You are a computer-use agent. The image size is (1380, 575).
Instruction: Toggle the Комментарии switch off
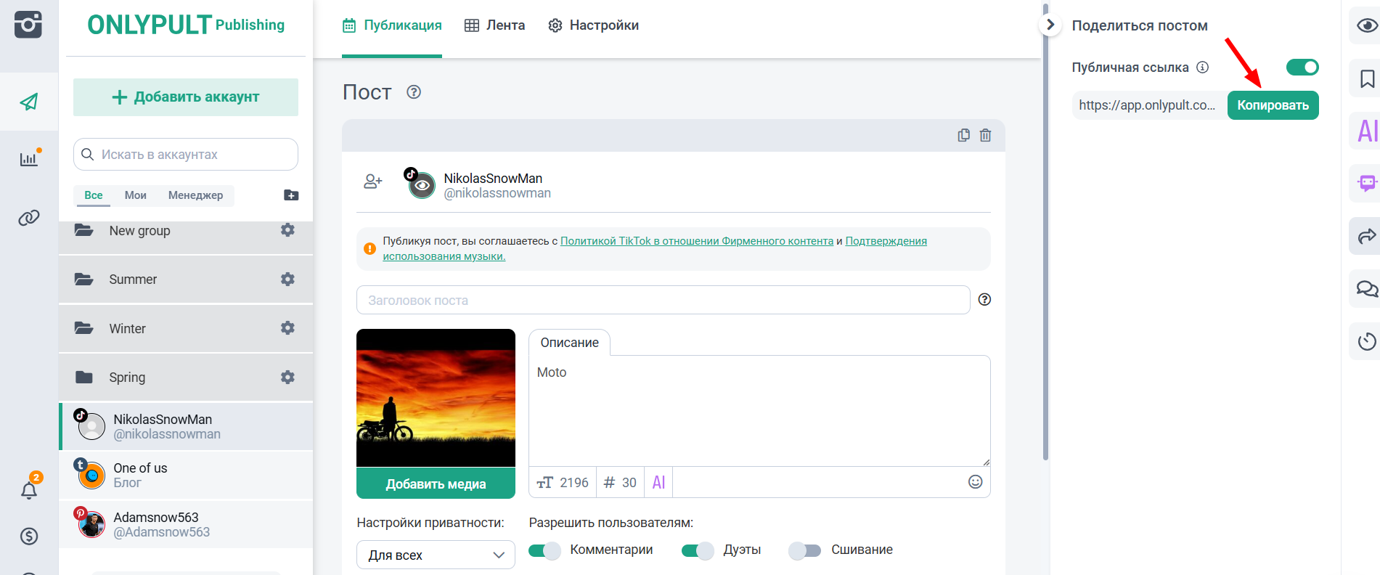click(544, 550)
